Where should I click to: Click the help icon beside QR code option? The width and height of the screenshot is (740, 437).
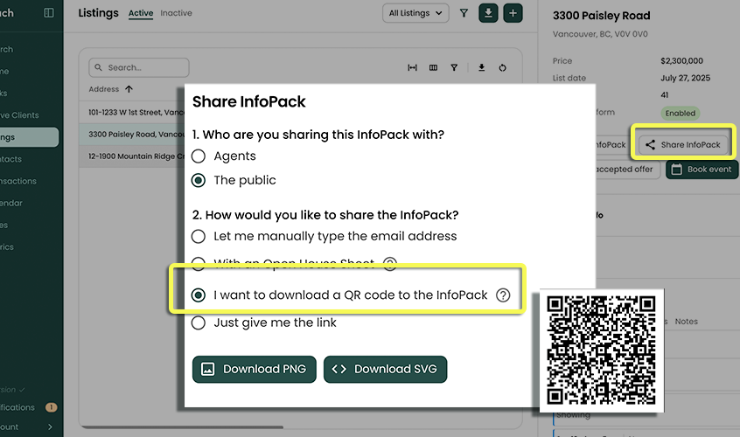click(x=503, y=295)
